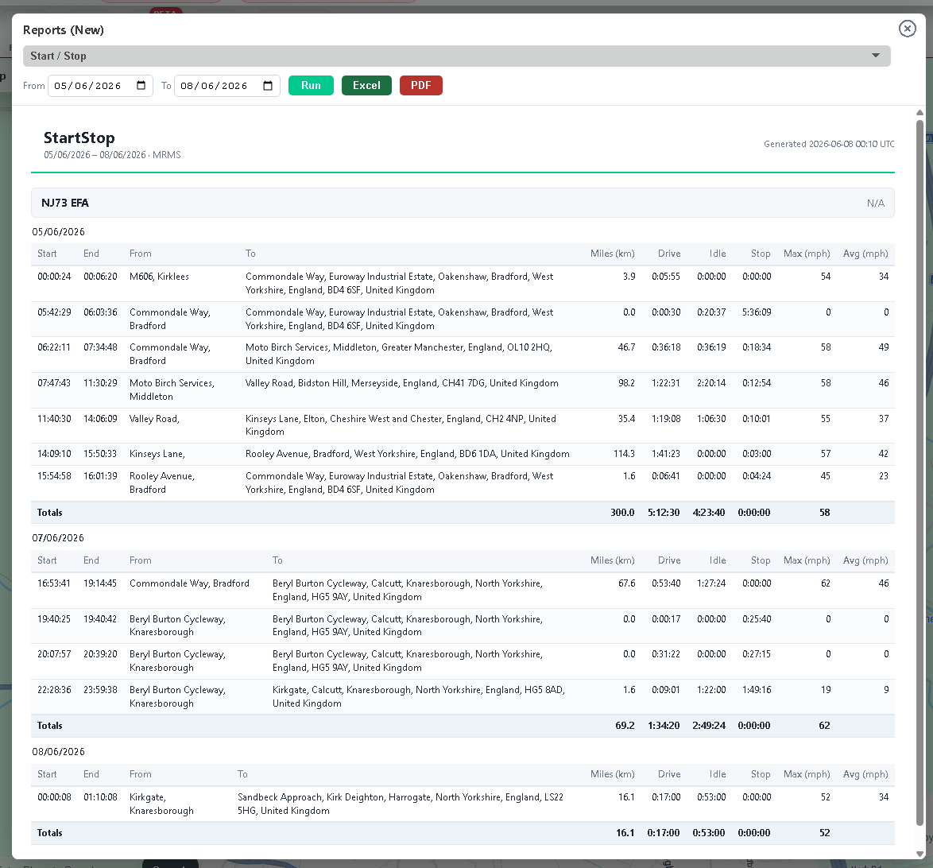Image resolution: width=933 pixels, height=868 pixels.
Task: Click the Run button
Action: pos(311,85)
